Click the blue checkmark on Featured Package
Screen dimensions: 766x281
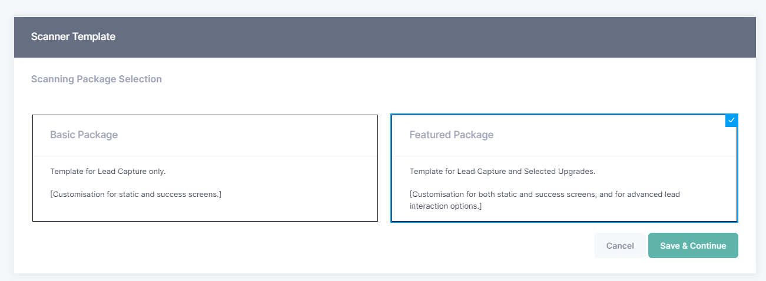click(731, 120)
